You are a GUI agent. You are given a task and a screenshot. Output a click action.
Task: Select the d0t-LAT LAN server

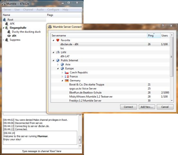point(110,56)
